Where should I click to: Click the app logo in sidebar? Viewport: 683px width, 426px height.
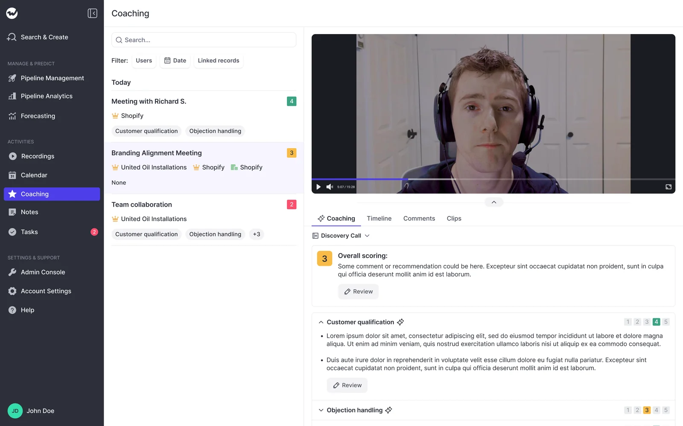[12, 13]
